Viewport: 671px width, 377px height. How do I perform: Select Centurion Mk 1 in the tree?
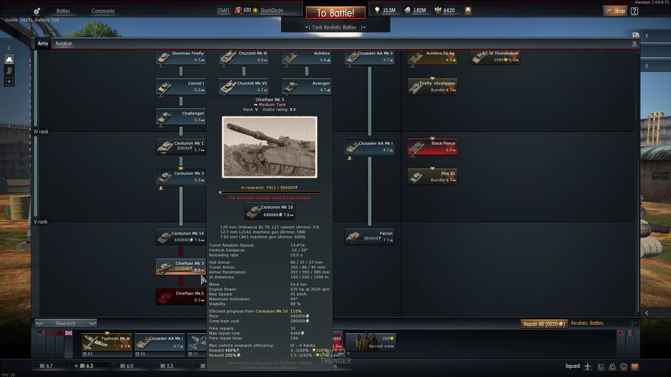click(181, 147)
